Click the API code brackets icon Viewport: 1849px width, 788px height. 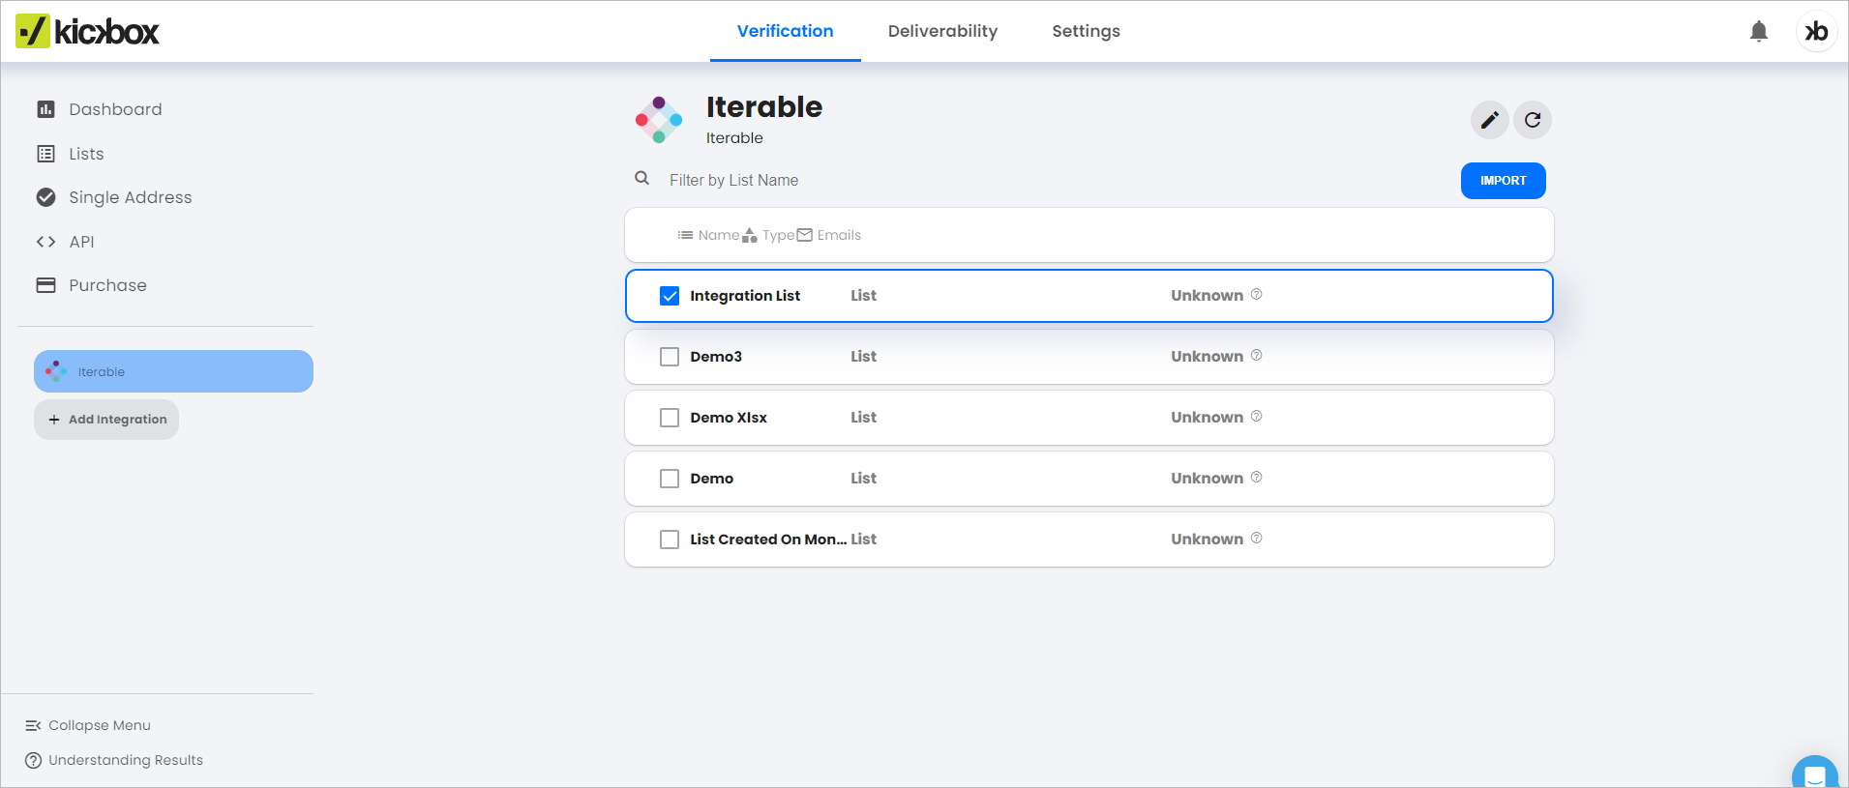click(x=45, y=242)
